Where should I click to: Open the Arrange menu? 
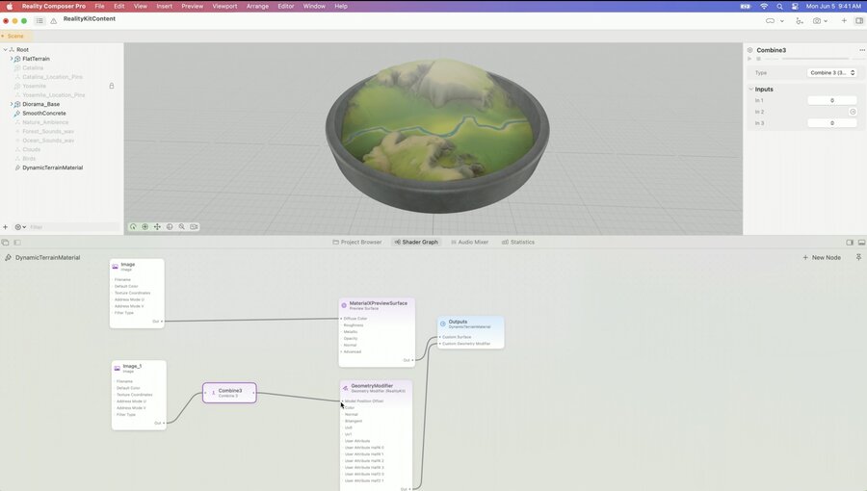click(257, 6)
